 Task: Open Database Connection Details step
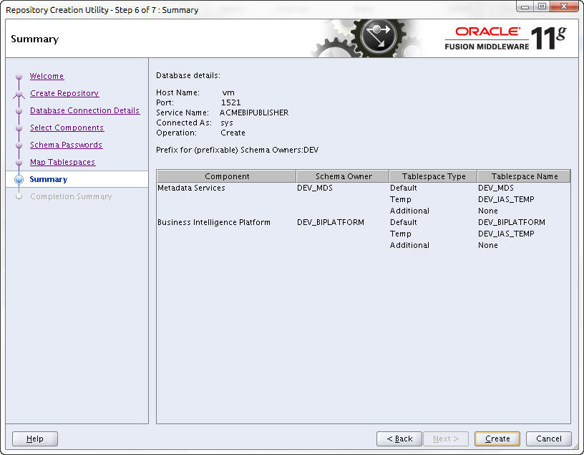[85, 110]
